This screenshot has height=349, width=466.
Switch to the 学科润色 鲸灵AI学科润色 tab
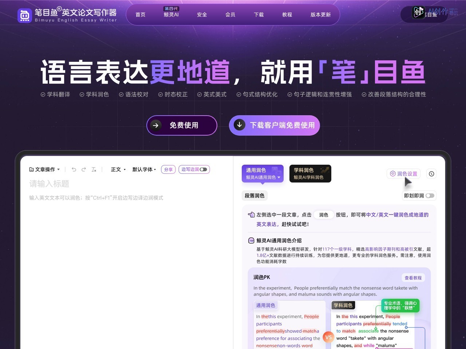coord(310,173)
